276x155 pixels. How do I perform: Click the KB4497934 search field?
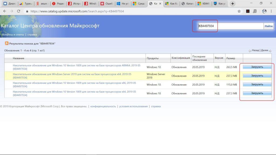[x=231, y=26]
